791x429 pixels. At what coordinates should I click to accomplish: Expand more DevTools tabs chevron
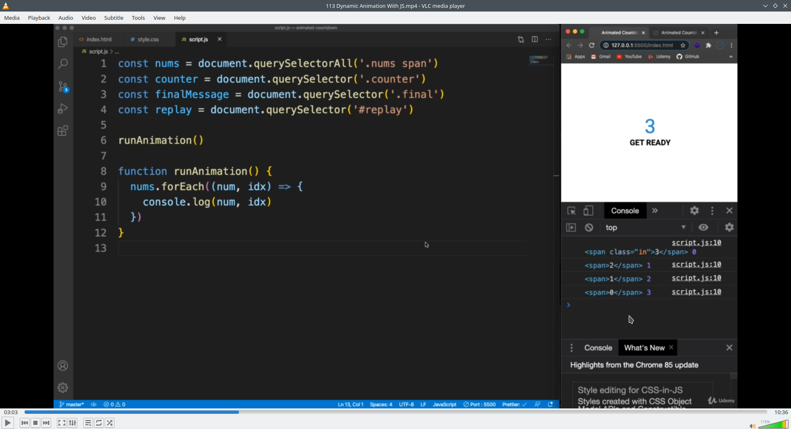click(655, 211)
